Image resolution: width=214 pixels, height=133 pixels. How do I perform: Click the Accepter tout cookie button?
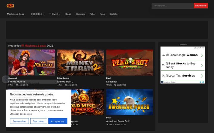58,121
